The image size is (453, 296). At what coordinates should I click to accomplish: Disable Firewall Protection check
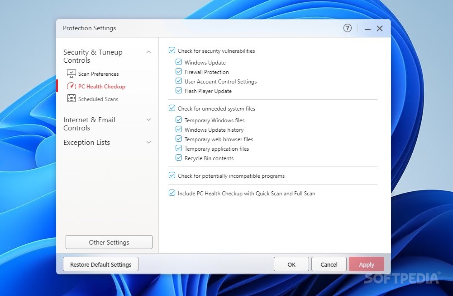click(x=179, y=71)
